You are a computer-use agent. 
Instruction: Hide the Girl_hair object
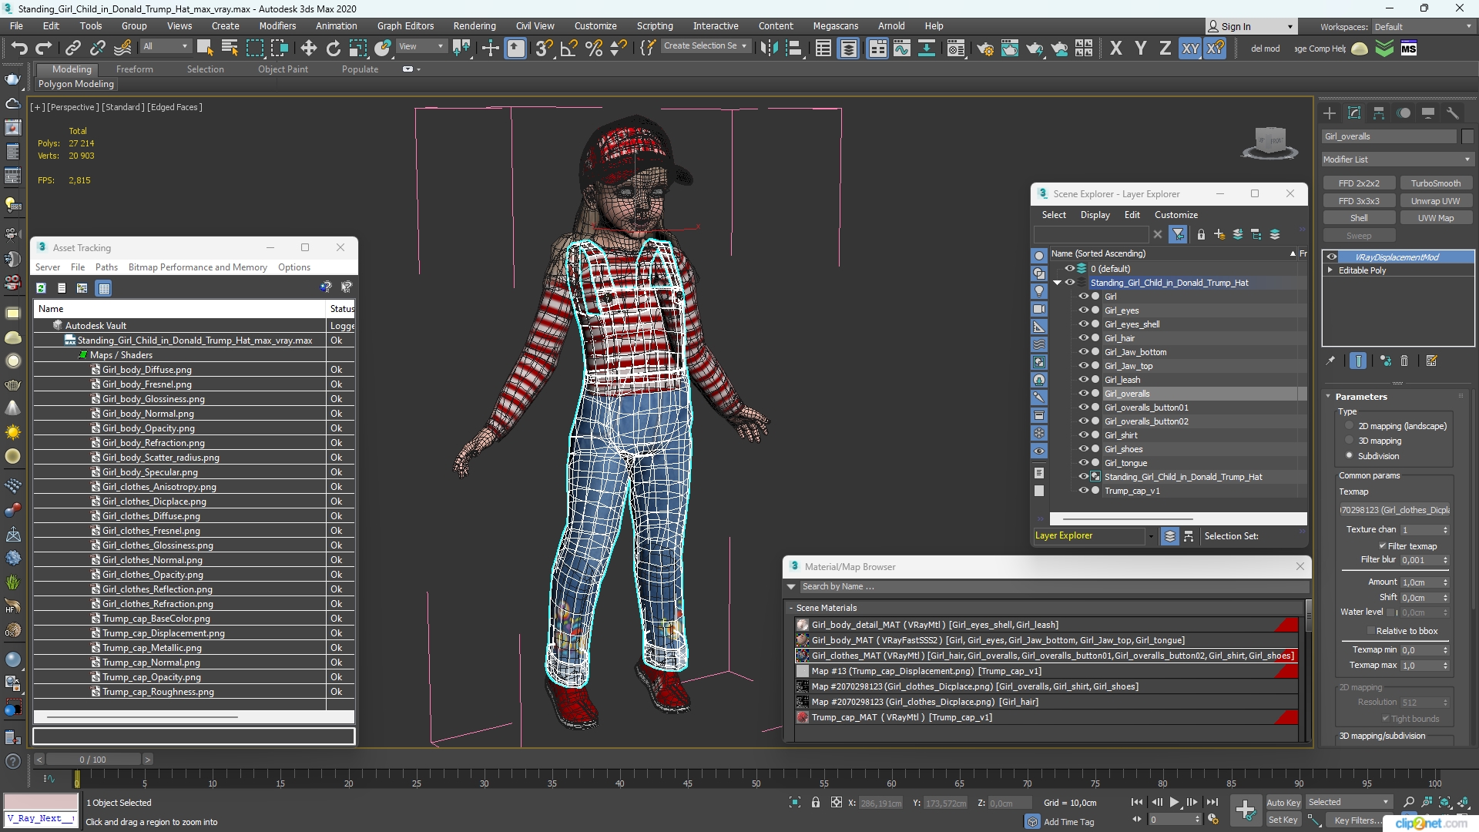1083,338
